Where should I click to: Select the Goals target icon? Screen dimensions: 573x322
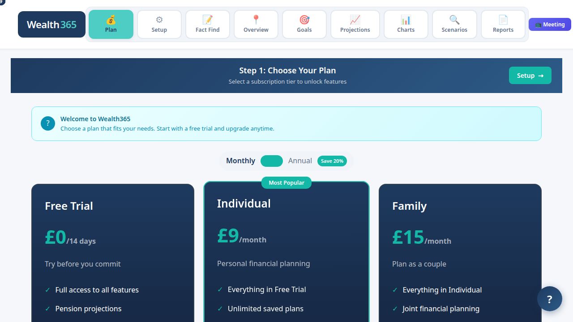click(x=304, y=20)
